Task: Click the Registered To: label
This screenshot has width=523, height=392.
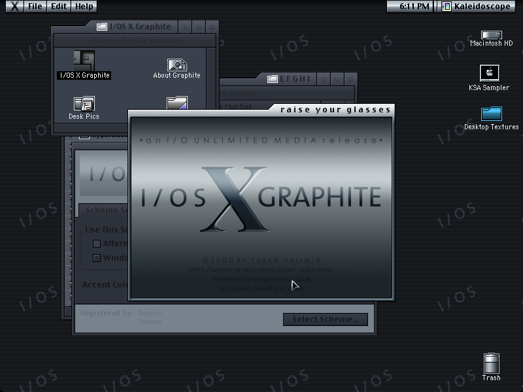Action: tap(107, 314)
